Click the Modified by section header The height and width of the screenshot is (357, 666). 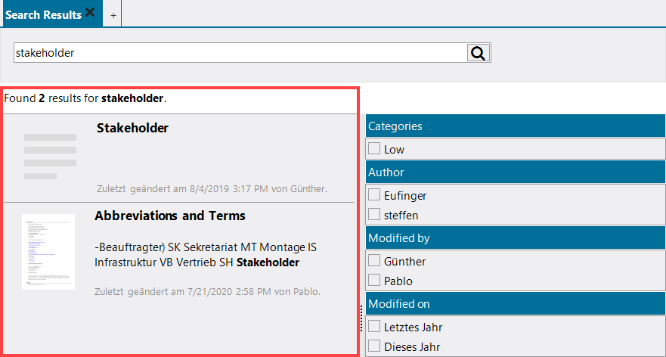(x=514, y=238)
